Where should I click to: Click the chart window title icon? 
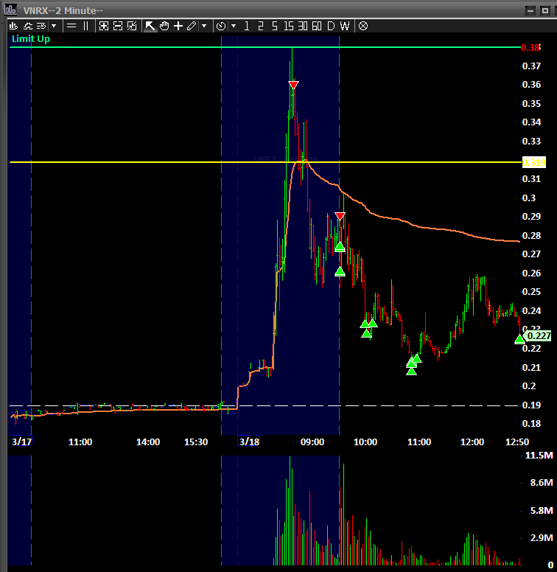click(x=11, y=10)
